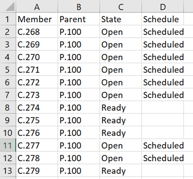This screenshot has width=193, height=179.
Task: Select column B header
Action: click(79, 6)
